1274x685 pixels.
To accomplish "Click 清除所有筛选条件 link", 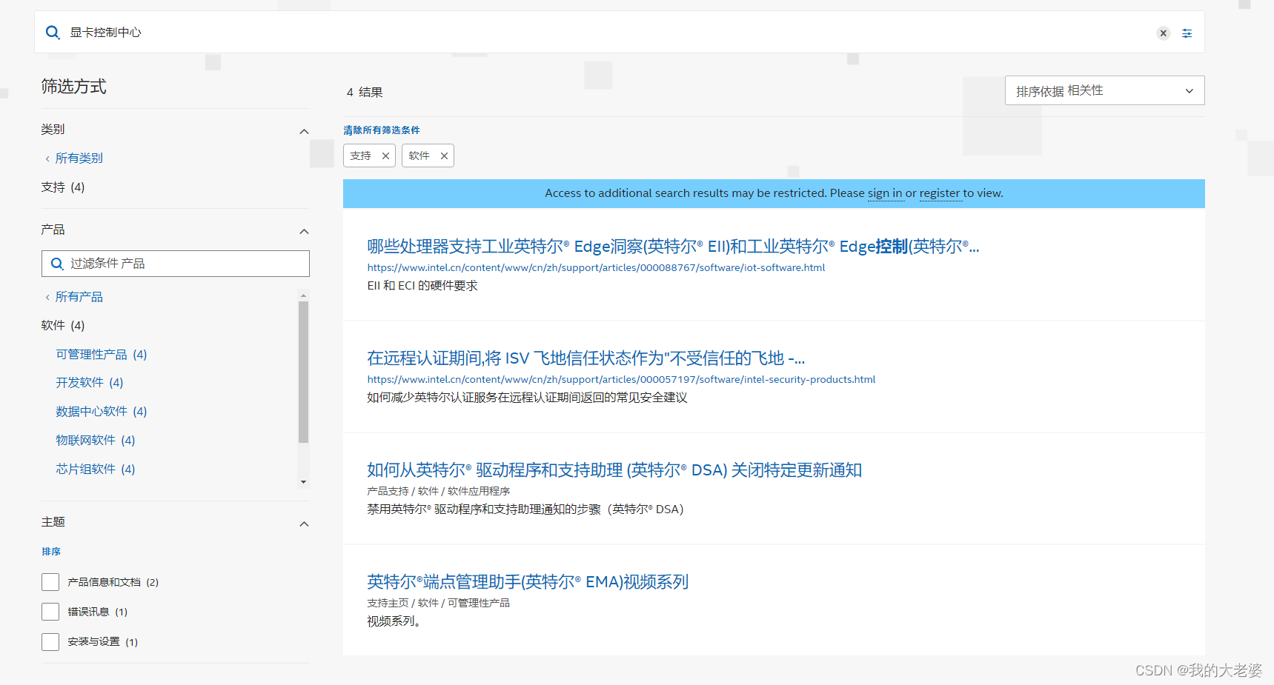I will (x=382, y=130).
